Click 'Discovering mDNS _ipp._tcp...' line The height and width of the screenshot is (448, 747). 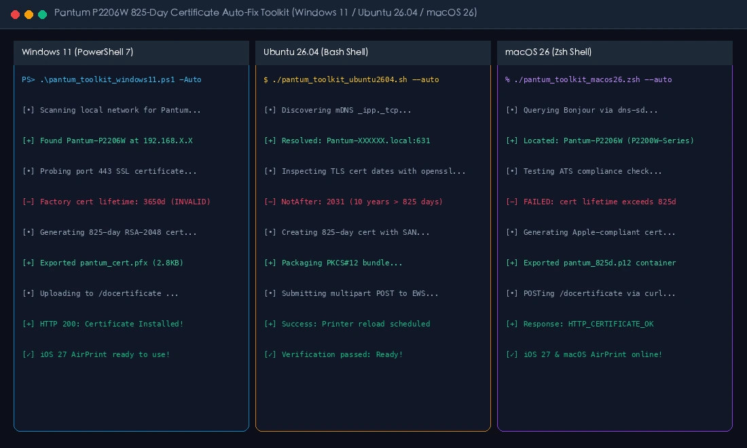338,110
